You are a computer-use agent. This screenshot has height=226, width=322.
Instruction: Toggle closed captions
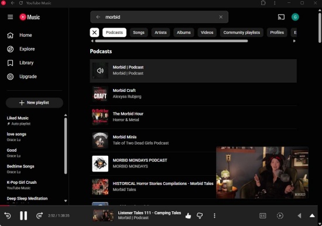[x=263, y=215]
